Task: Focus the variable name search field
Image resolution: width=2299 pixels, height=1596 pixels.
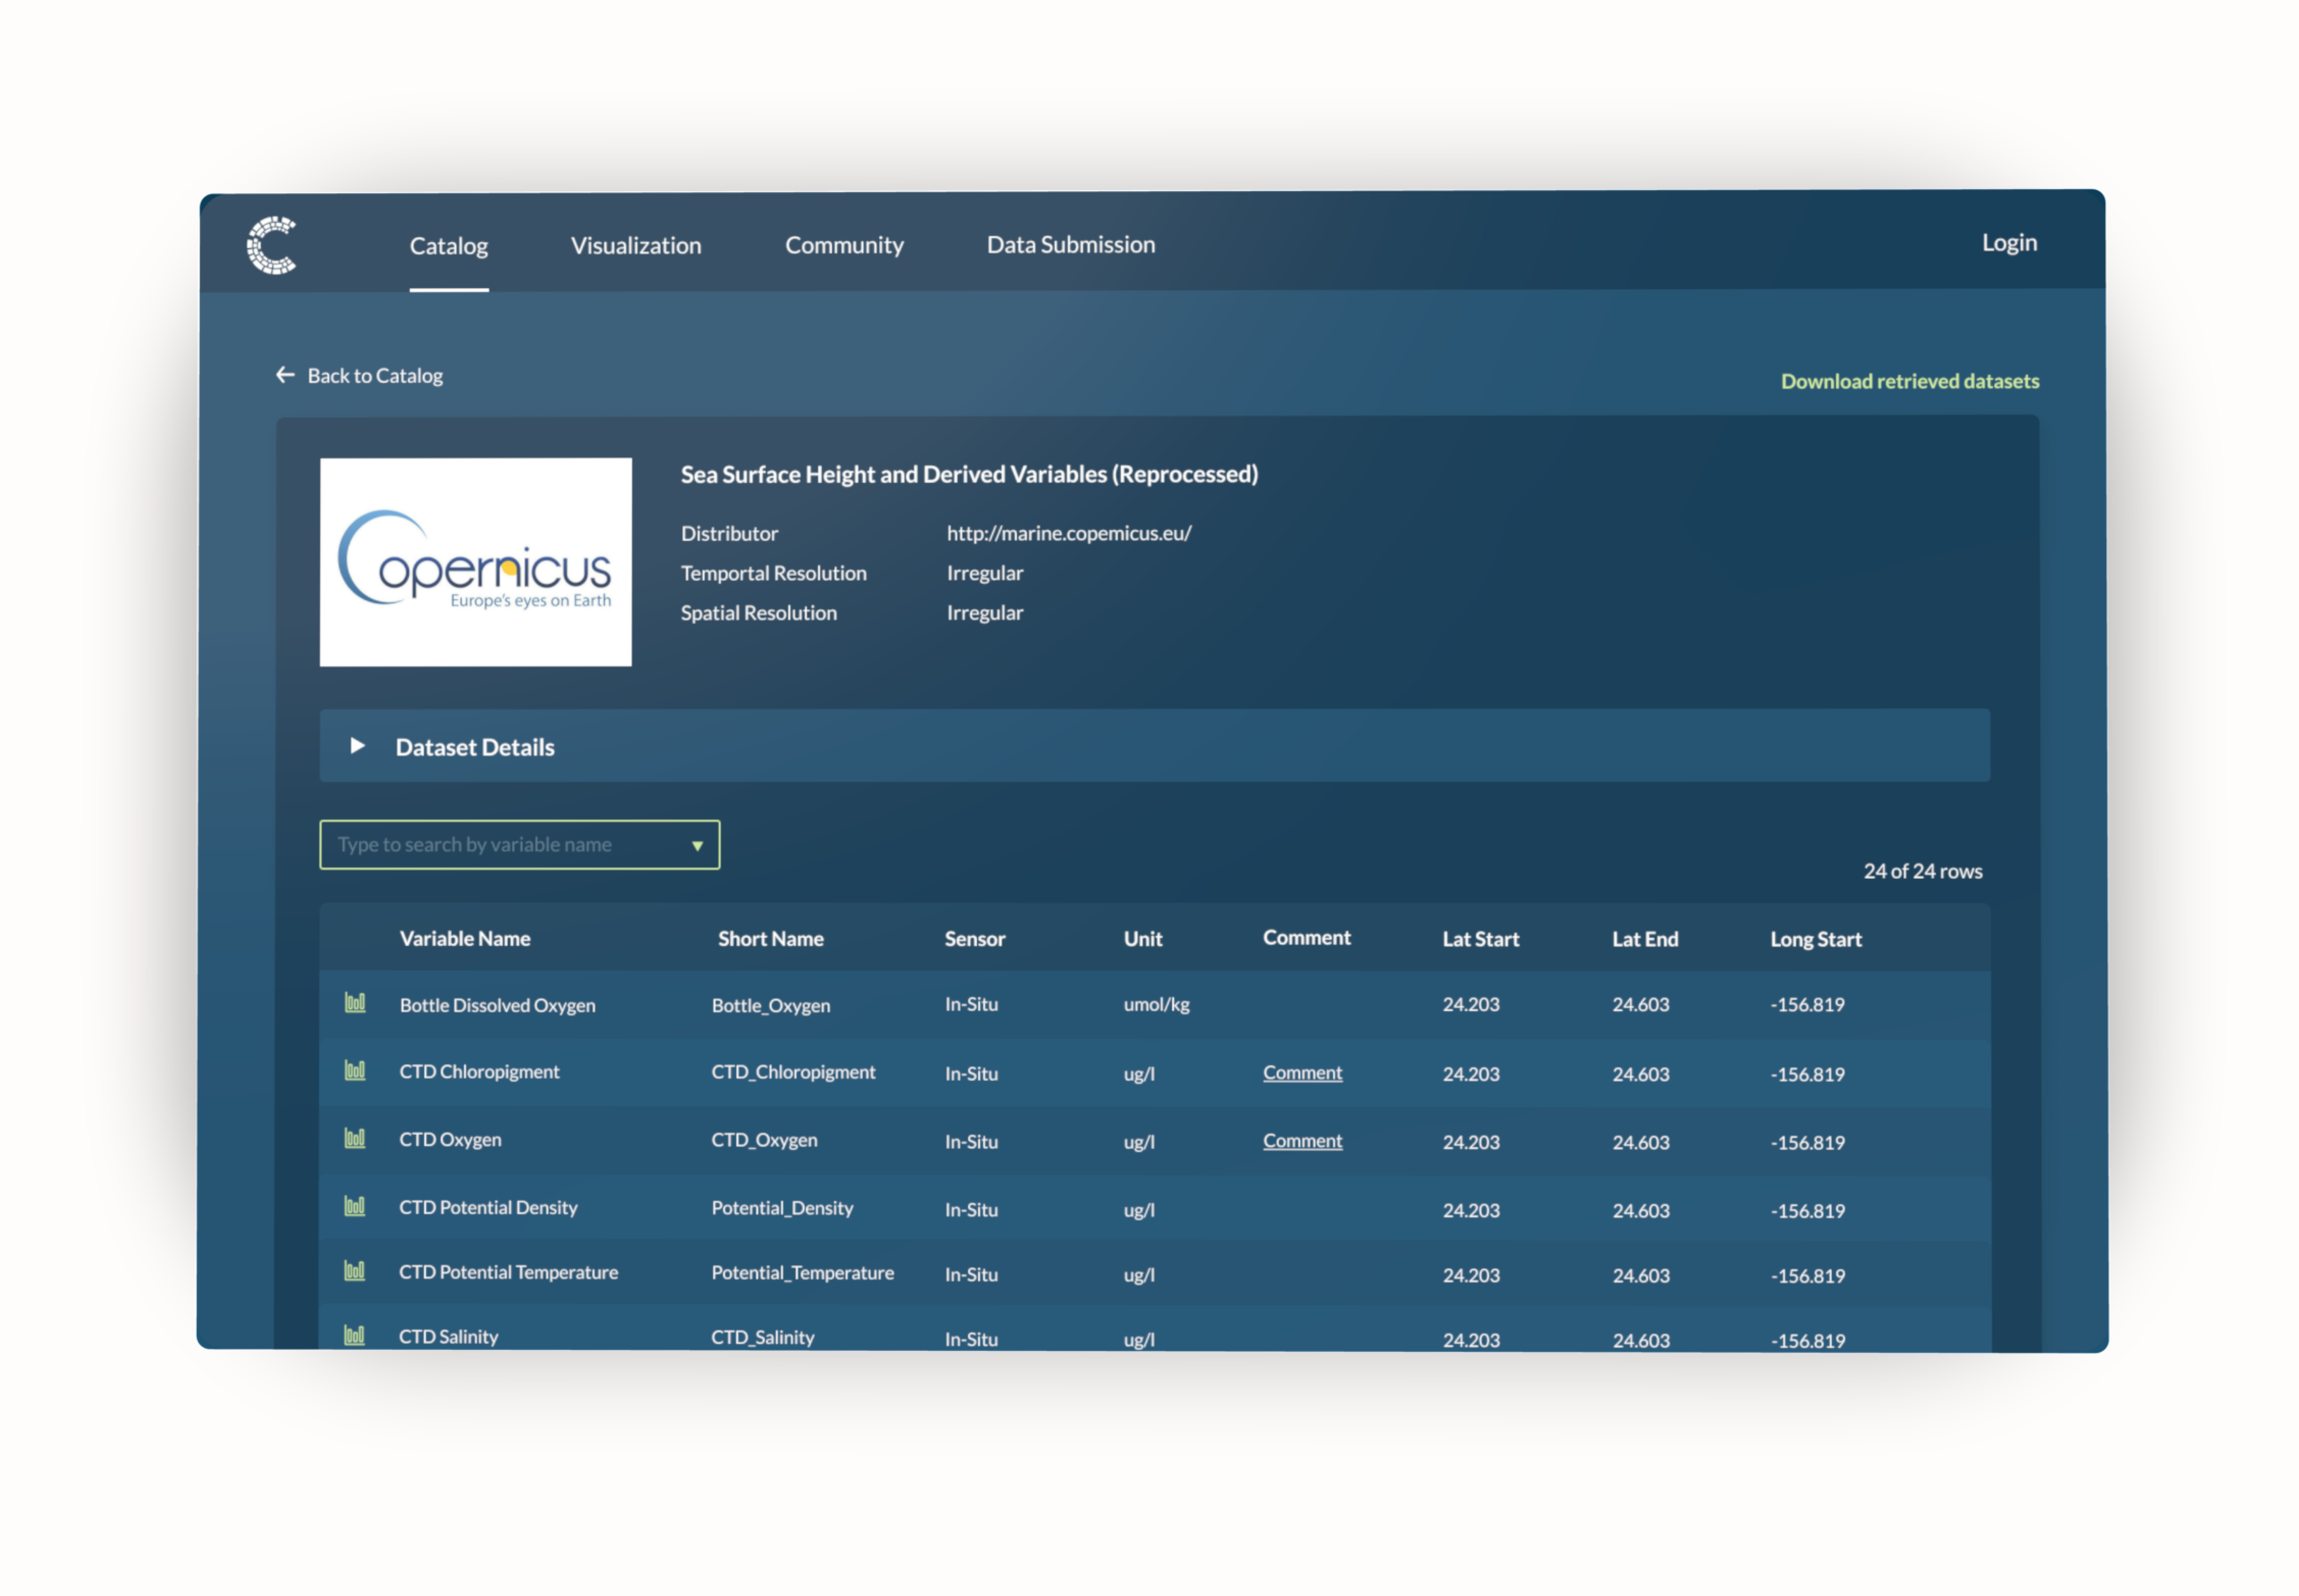Action: click(x=500, y=845)
